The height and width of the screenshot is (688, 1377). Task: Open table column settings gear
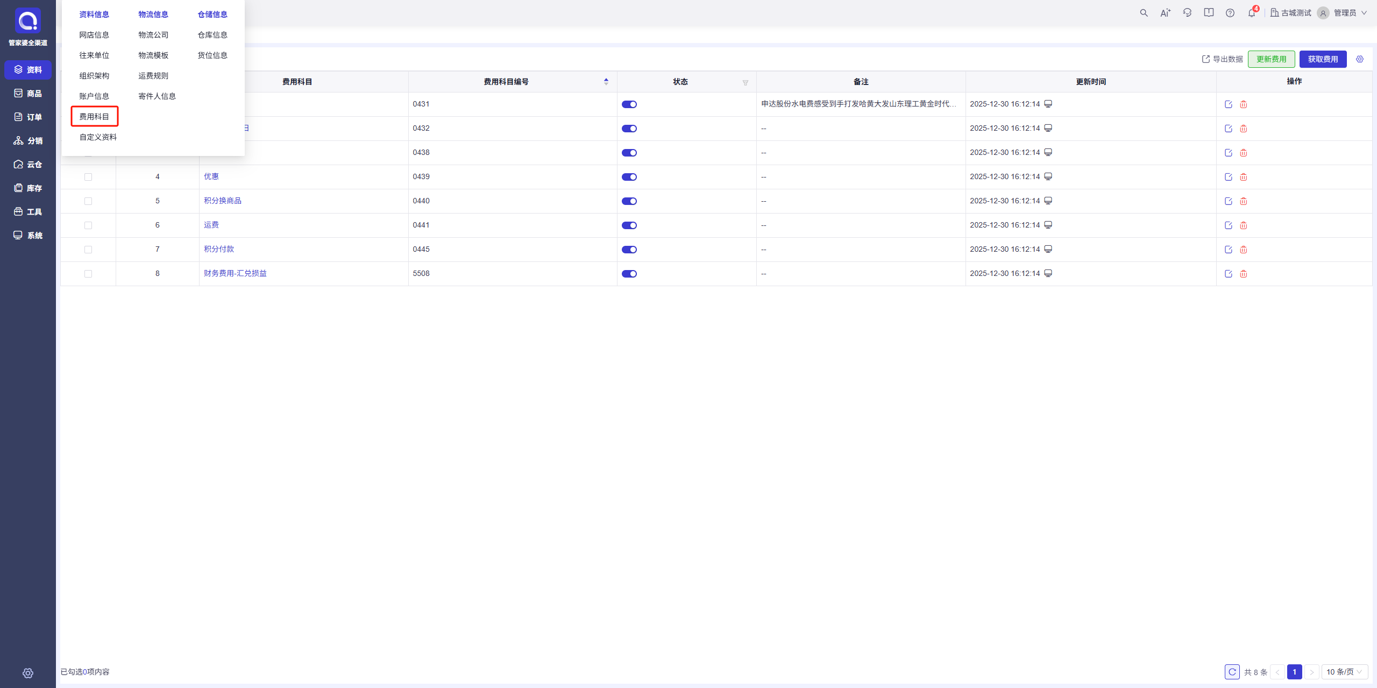tap(1360, 59)
